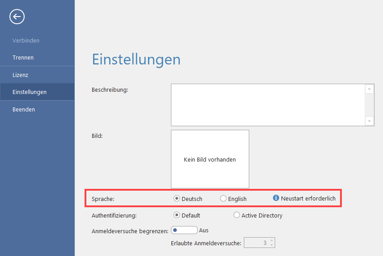
Task: Click the Kein Bild vorhanden image box
Action: point(210,159)
